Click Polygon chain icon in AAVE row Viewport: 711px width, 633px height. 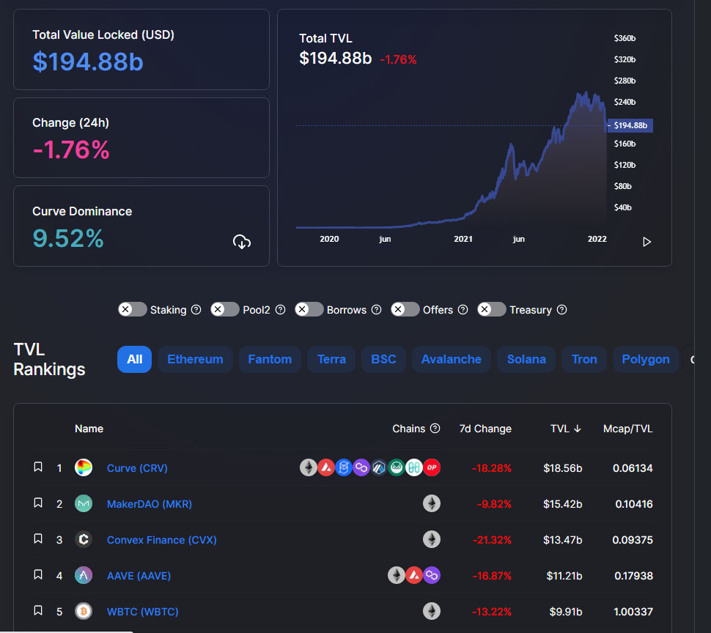[x=432, y=575]
